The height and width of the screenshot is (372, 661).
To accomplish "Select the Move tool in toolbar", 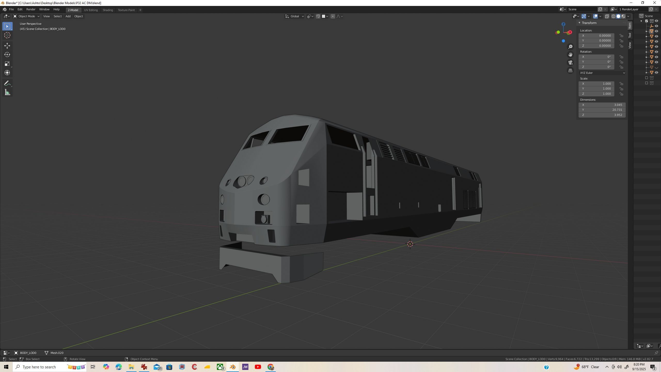I will coord(7,46).
